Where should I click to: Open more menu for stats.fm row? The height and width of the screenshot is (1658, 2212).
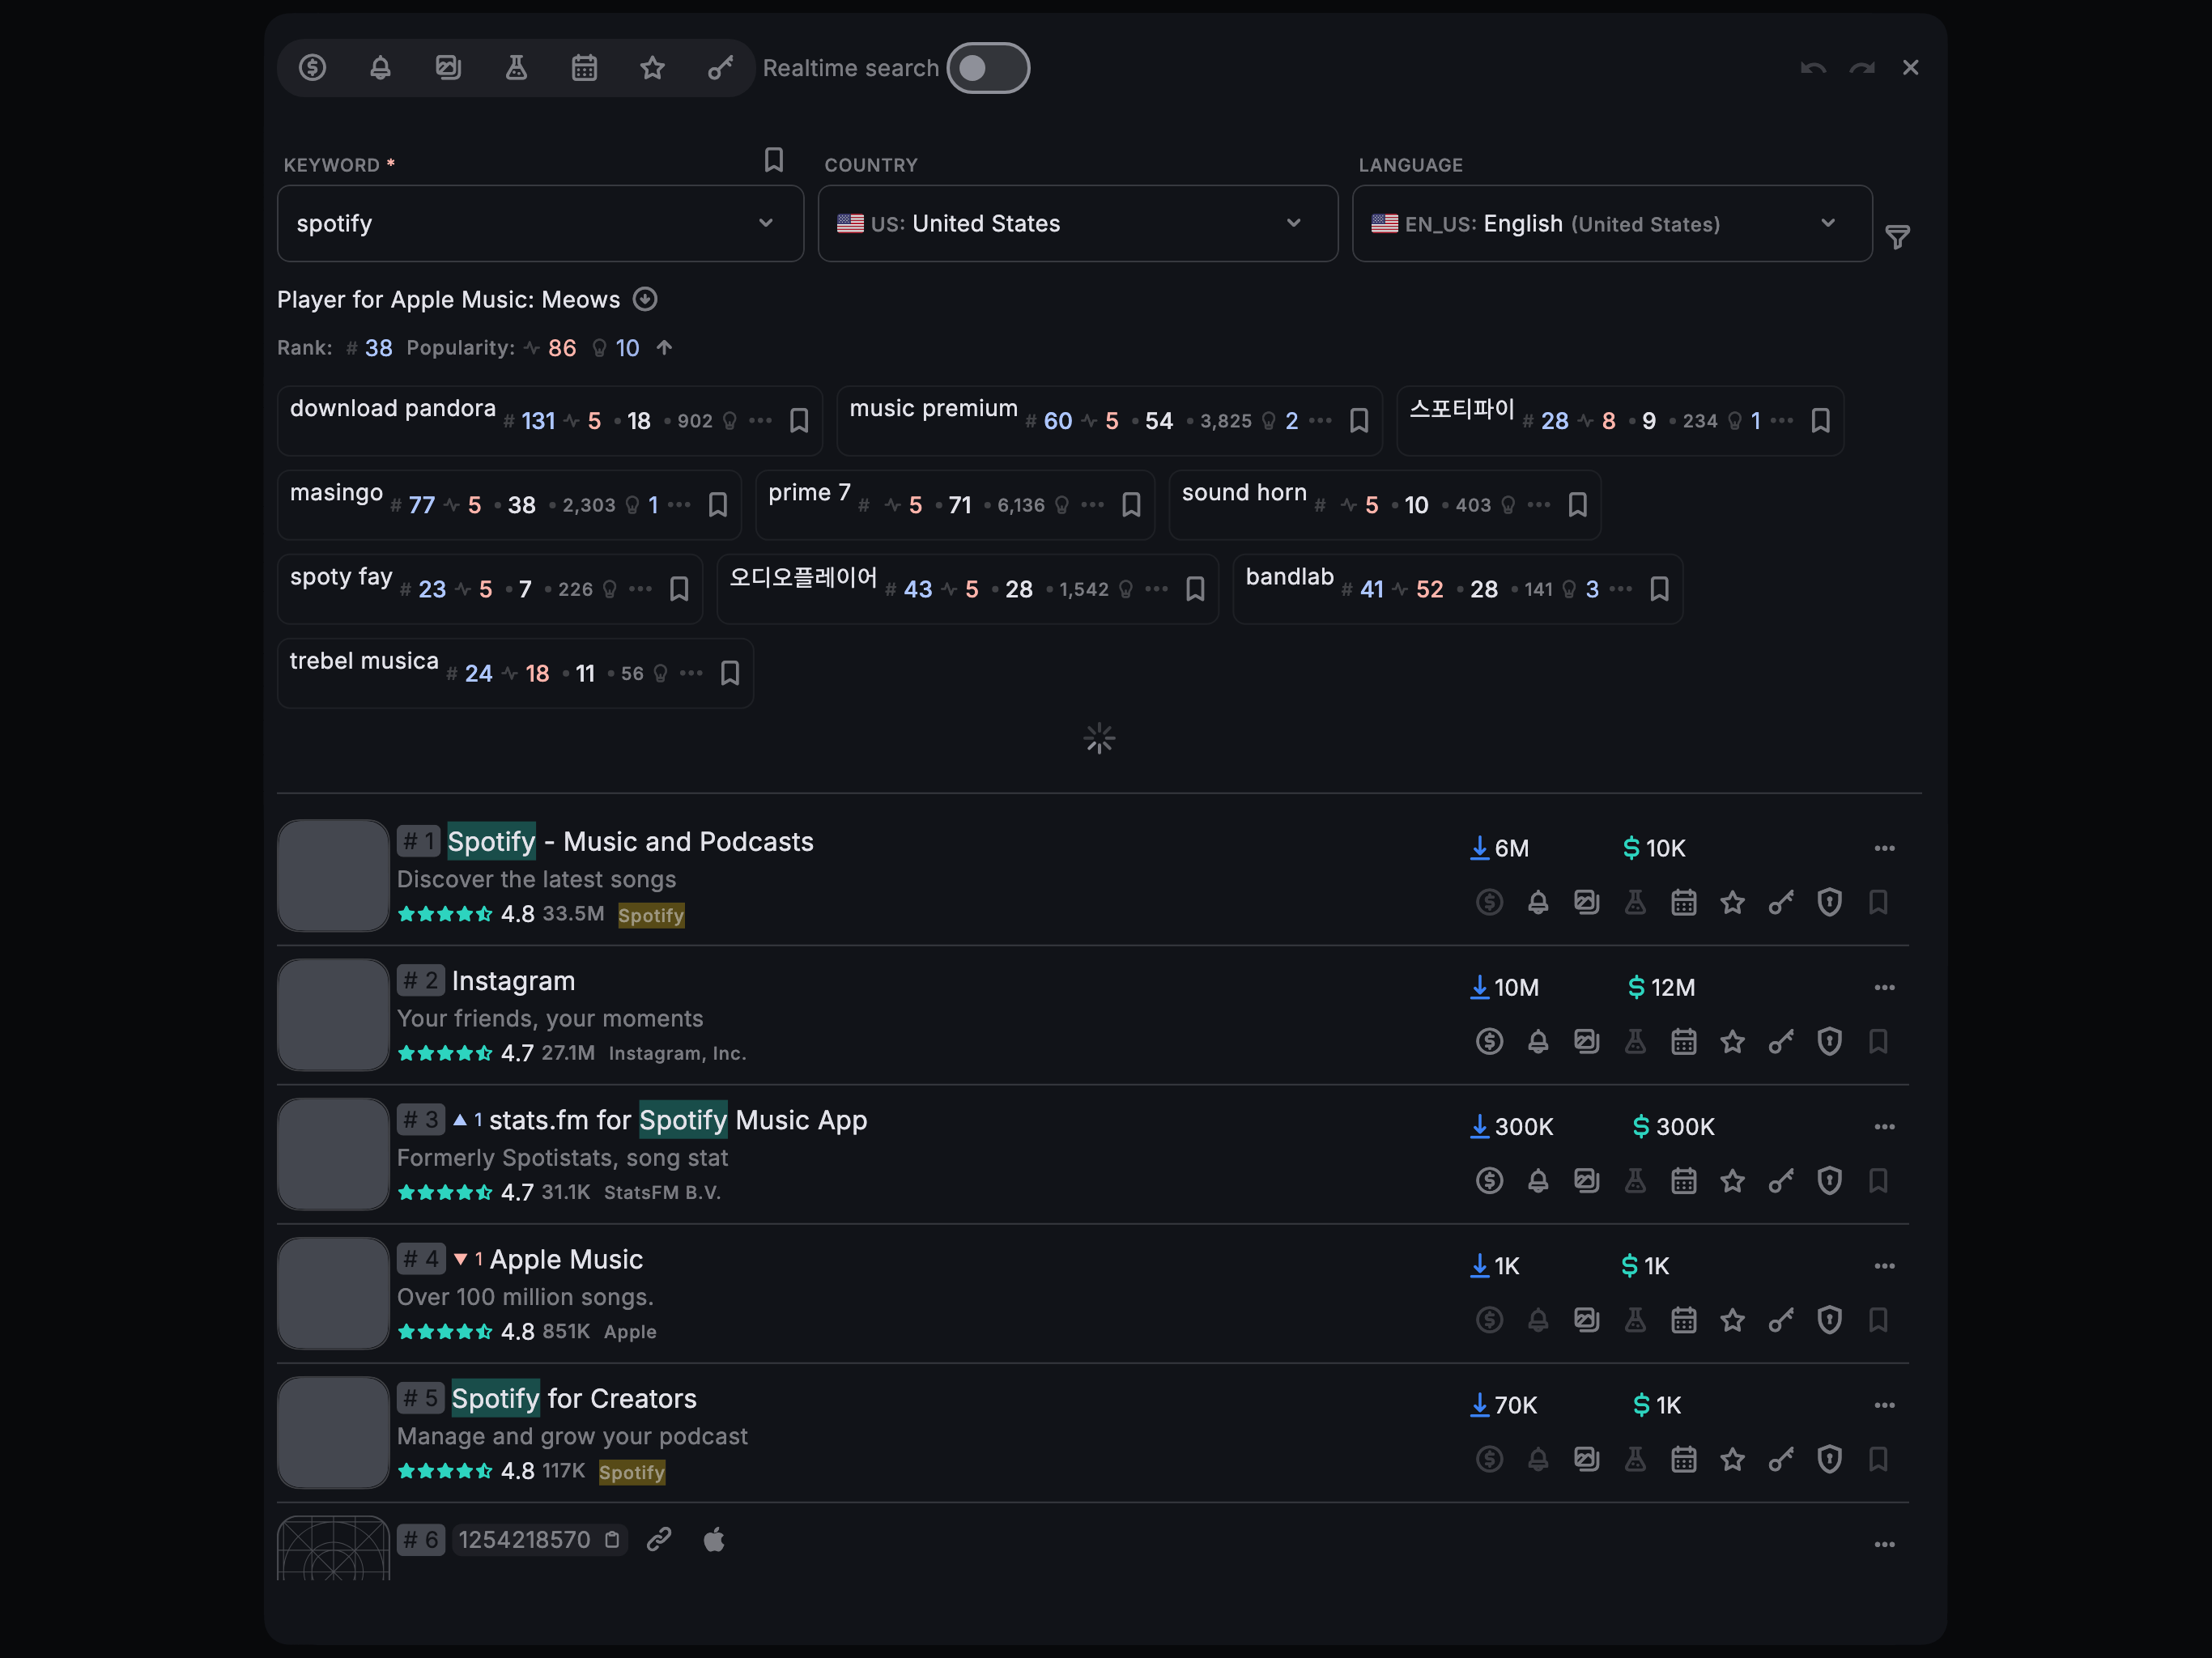pyautogui.click(x=1884, y=1126)
